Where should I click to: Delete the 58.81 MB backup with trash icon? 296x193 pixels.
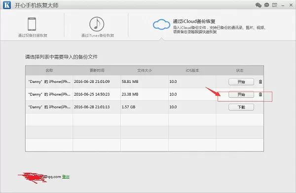tap(260, 81)
